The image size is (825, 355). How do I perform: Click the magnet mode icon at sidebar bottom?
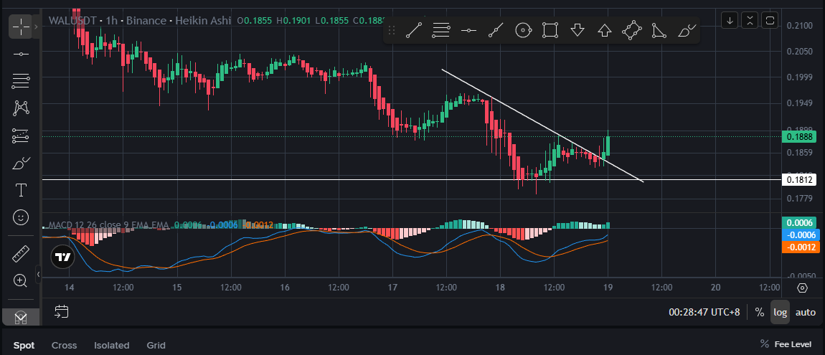point(21,317)
